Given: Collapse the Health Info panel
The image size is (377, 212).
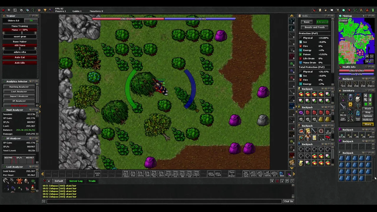Looking at the screenshot, I should [x=370, y=67].
